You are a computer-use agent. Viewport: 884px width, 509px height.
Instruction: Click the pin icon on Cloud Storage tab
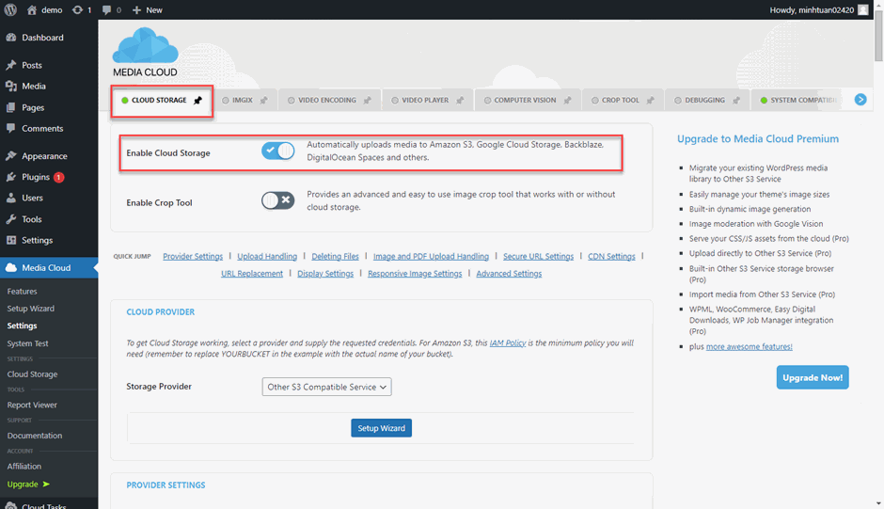(x=197, y=101)
